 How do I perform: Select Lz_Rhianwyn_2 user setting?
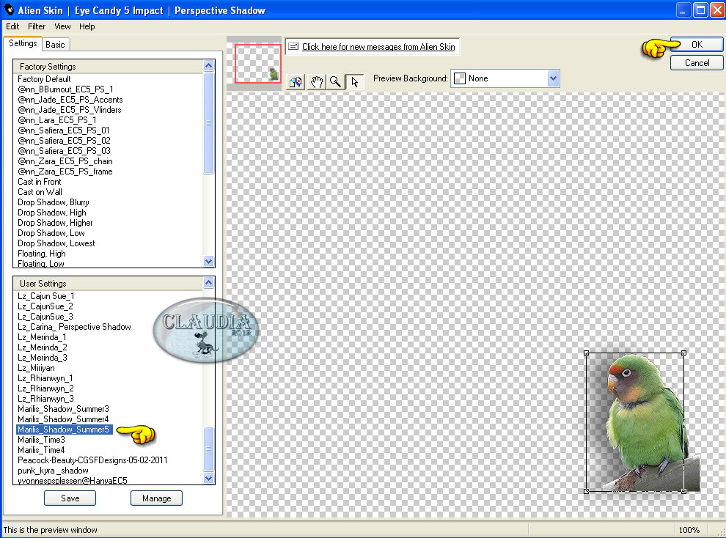tap(45, 388)
